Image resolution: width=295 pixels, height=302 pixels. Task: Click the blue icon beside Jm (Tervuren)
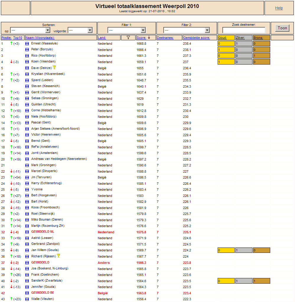(27, 177)
